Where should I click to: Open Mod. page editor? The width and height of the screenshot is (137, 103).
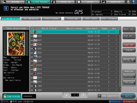[129, 82]
